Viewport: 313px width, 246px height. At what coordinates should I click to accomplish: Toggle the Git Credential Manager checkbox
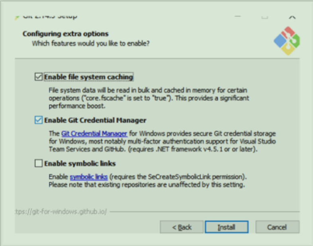pos(39,120)
